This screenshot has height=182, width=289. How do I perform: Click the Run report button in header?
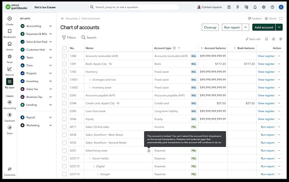(x=232, y=27)
